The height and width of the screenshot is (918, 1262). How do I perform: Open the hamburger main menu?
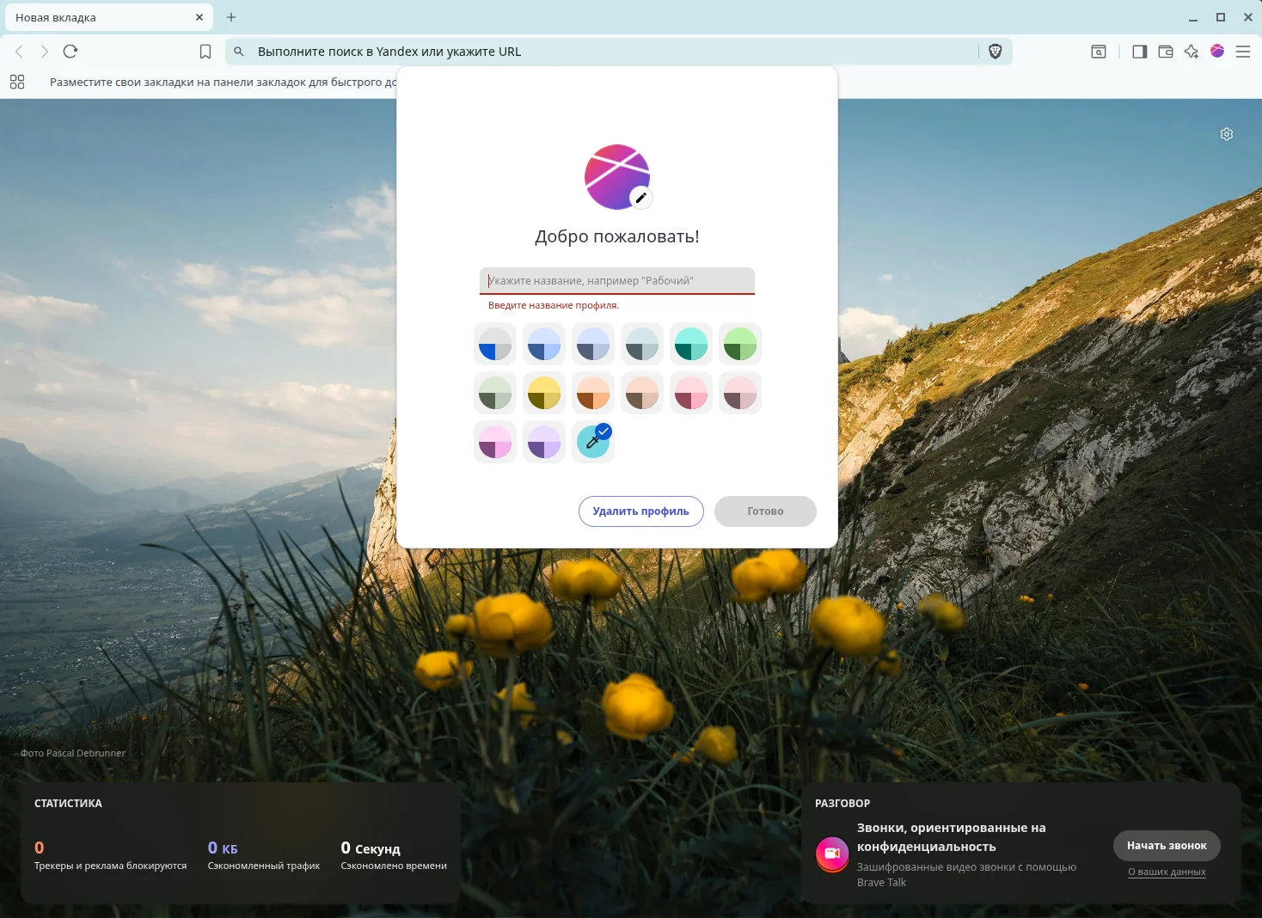(x=1243, y=52)
